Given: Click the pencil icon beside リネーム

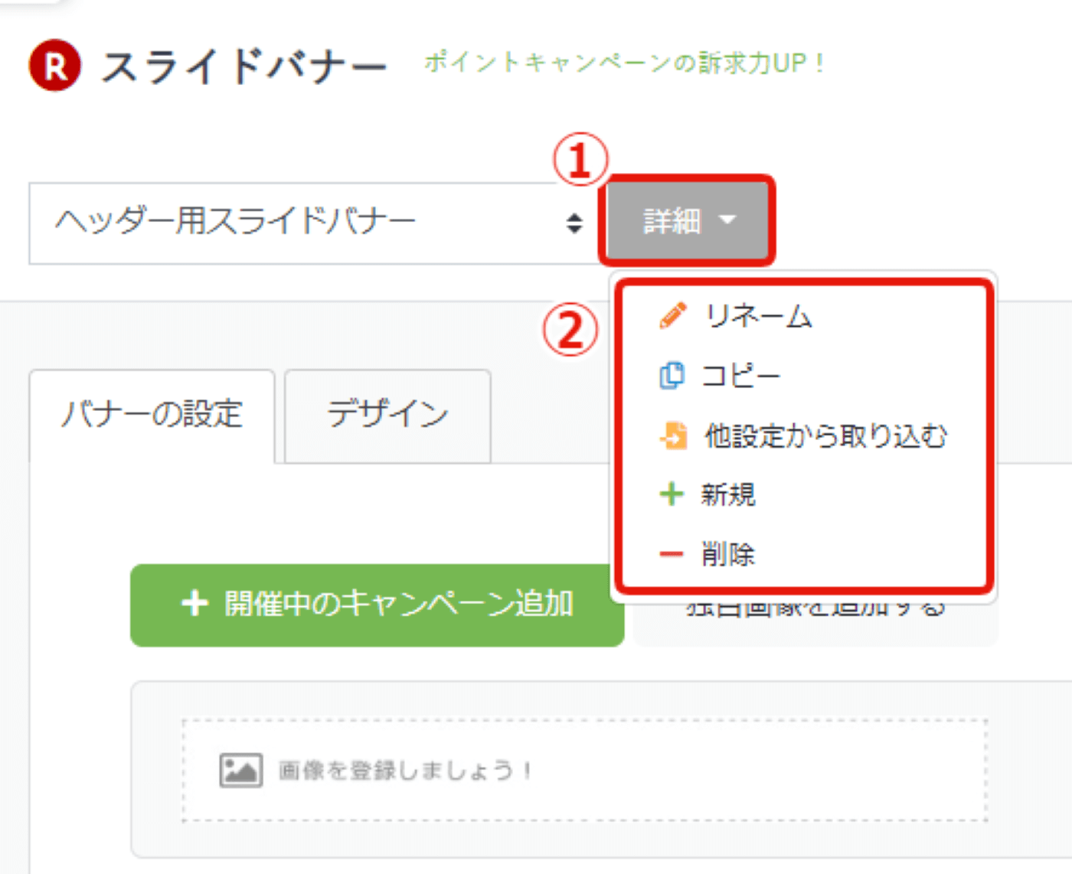Looking at the screenshot, I should 672,315.
